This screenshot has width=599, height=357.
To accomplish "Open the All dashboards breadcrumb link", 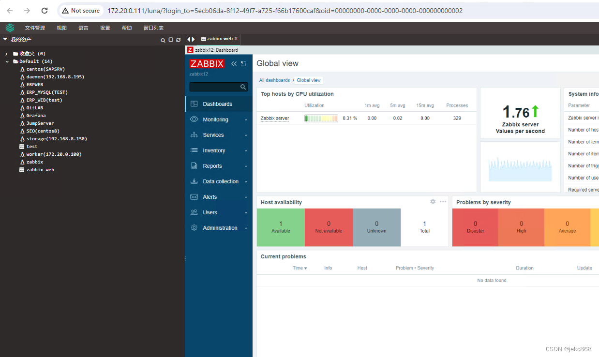I will coord(274,80).
